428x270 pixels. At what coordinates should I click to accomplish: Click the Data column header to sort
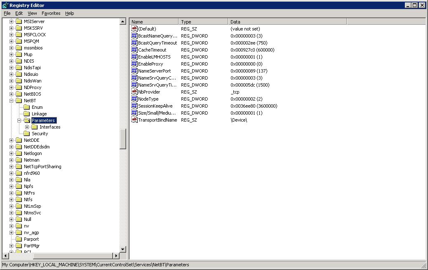click(247, 21)
